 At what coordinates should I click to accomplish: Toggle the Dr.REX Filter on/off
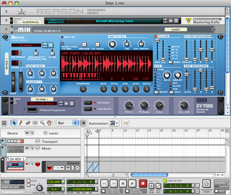pyautogui.click(x=156, y=36)
